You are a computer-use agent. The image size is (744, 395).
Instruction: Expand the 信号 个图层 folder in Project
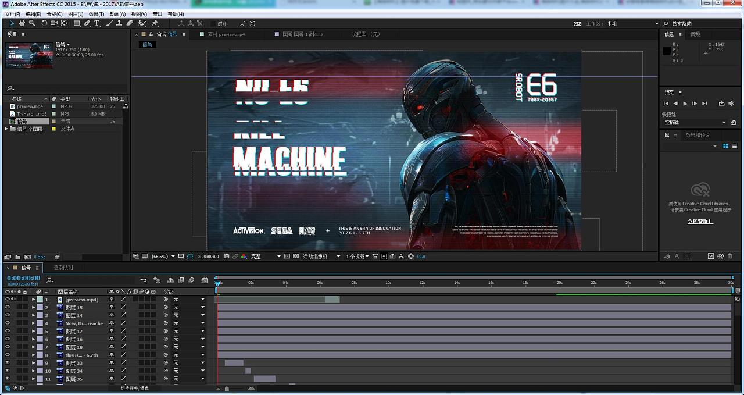tap(6, 129)
